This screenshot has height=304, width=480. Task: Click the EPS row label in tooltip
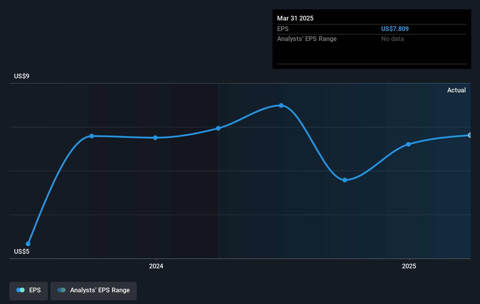point(283,29)
